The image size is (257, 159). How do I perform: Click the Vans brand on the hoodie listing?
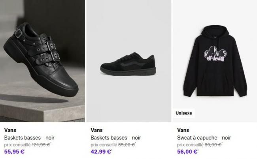[183, 130]
